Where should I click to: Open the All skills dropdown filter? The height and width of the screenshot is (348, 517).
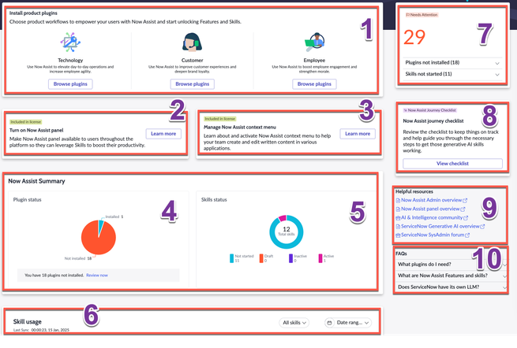pyautogui.click(x=294, y=323)
